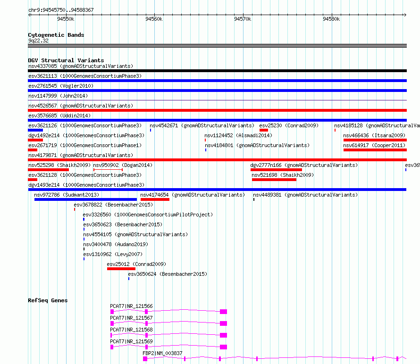Open nsv466436 (Itsara2009) label
Image resolution: width=420 pixels, height=364 pixels.
point(374,135)
